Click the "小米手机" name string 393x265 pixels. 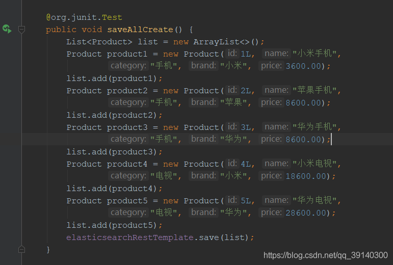[315, 54]
